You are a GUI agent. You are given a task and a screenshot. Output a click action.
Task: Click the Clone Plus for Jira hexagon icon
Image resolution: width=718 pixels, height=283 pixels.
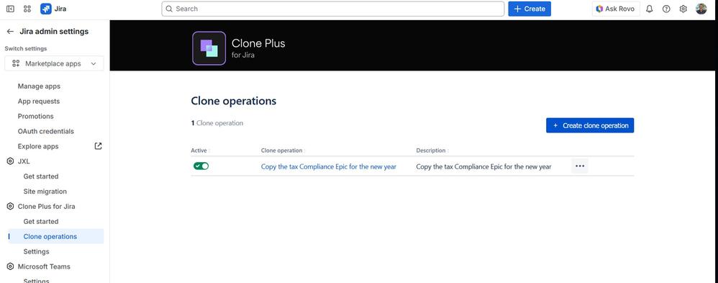tap(10, 207)
